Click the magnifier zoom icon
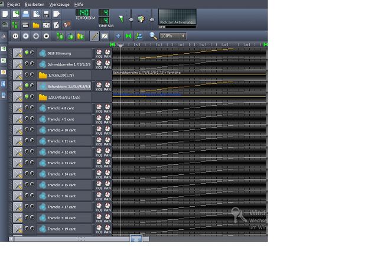Viewport: 378px width, 273px height. [x=153, y=36]
